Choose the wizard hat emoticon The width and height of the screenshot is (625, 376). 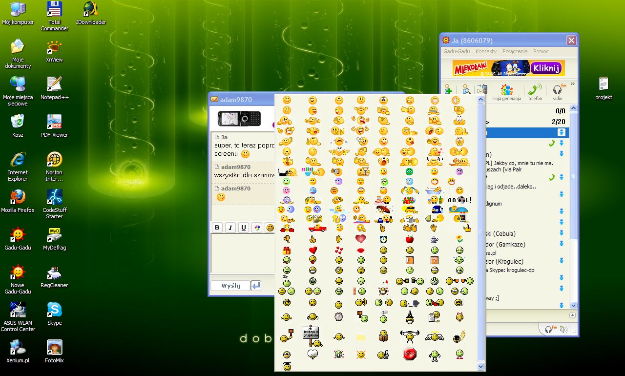[410, 317]
